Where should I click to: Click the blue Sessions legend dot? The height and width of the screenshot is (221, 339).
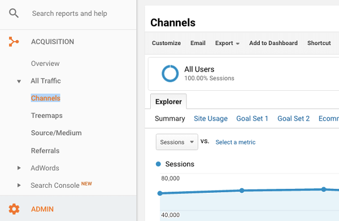pos(158,164)
